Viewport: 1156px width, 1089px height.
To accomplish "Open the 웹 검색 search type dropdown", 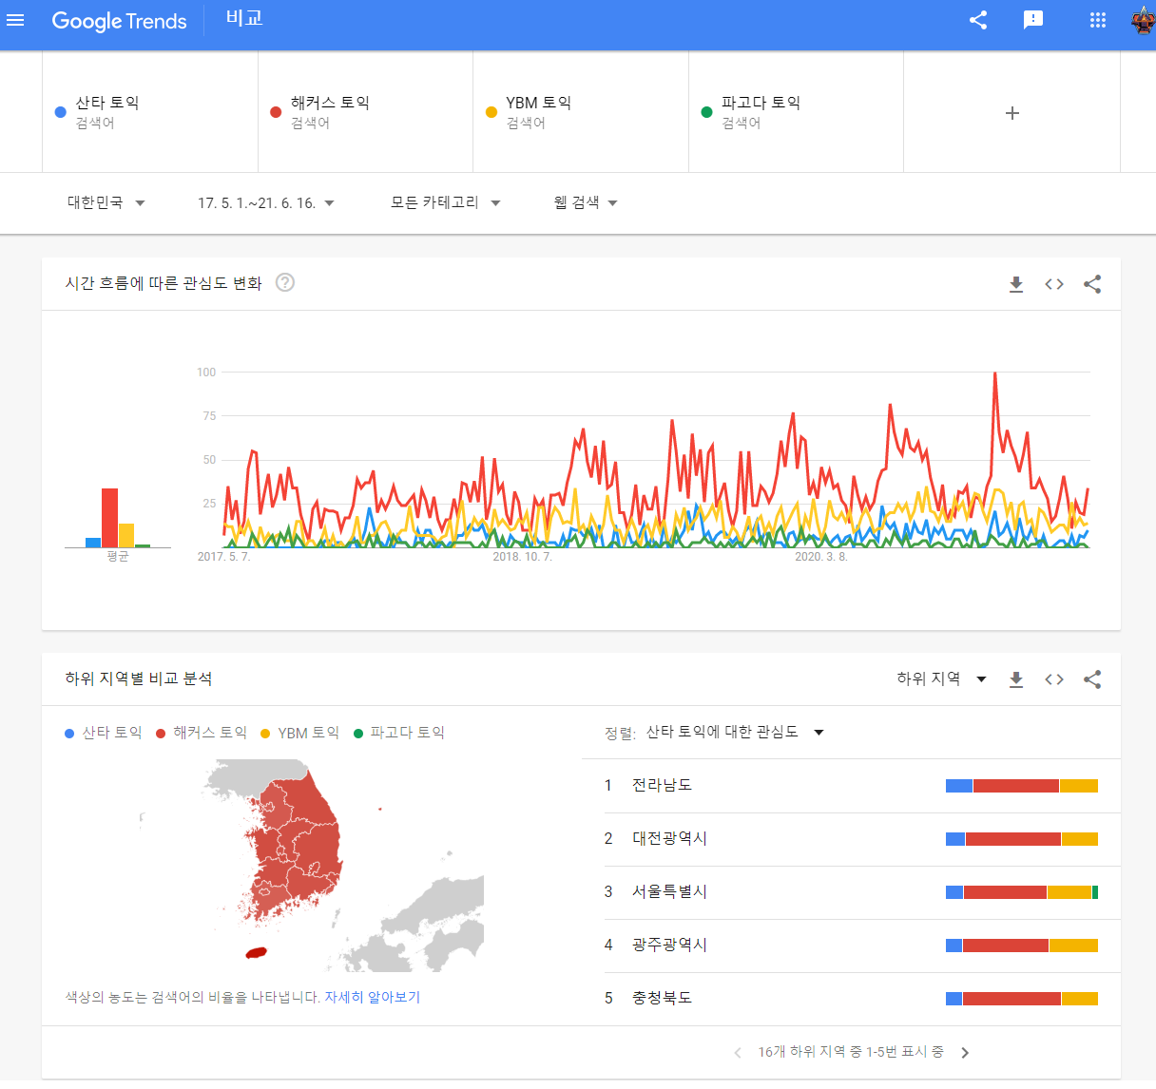I will (586, 202).
